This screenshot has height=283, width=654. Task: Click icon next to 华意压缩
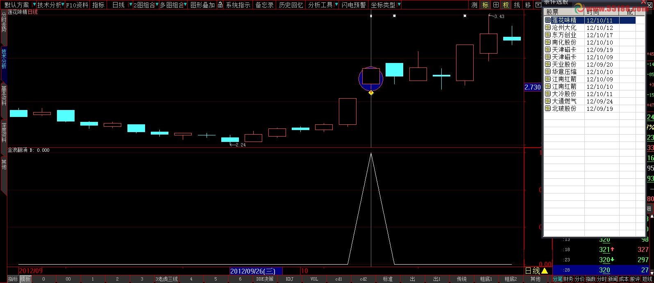pos(547,72)
